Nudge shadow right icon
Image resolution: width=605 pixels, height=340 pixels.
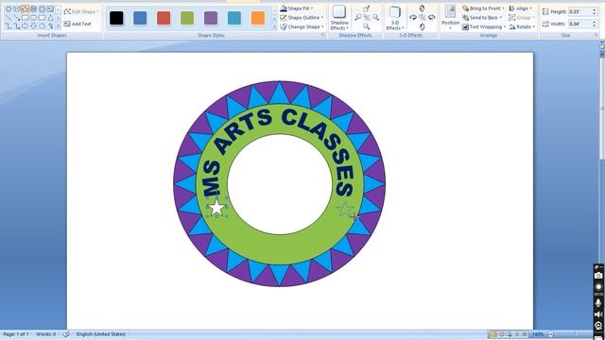pos(375,17)
